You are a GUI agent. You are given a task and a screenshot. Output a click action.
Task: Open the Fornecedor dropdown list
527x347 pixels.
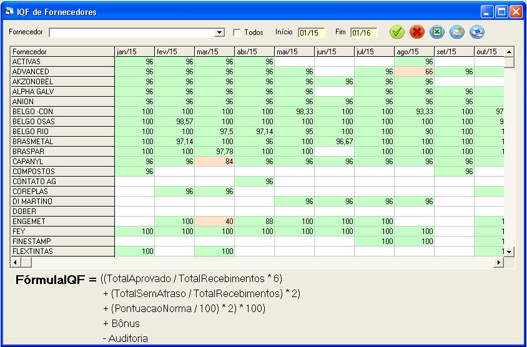click(x=219, y=32)
